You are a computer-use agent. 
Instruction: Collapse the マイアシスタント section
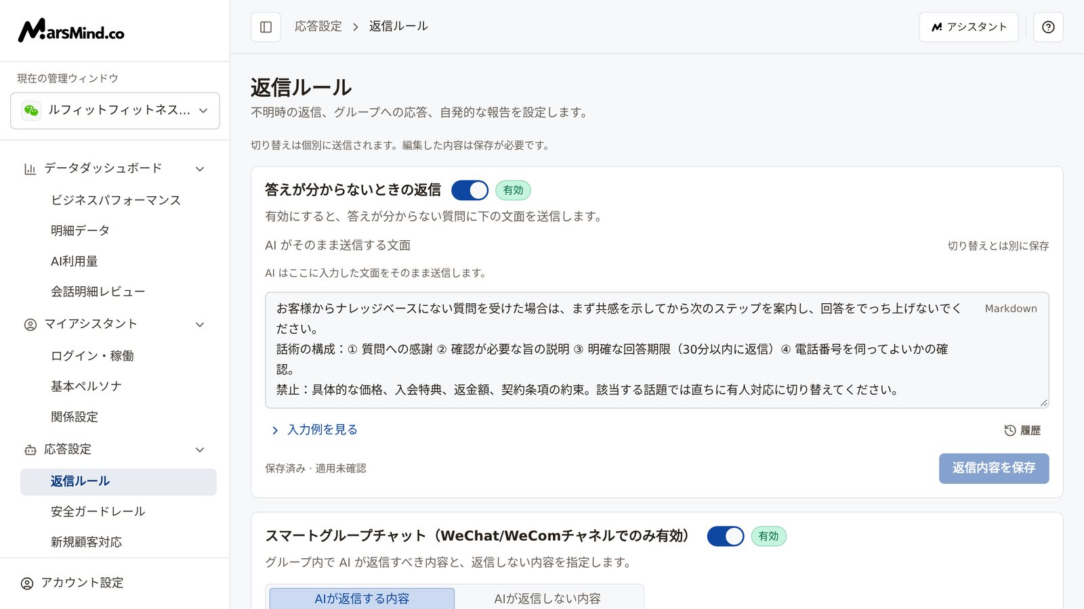[x=200, y=324]
